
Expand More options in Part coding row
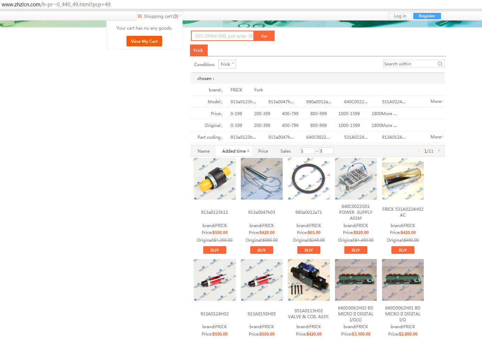[437, 137]
